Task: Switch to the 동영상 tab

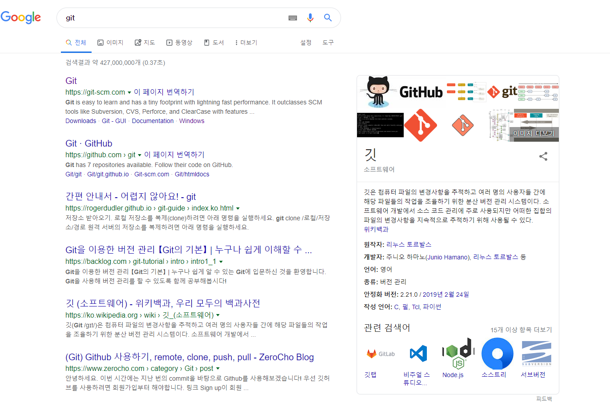Action: tap(179, 43)
